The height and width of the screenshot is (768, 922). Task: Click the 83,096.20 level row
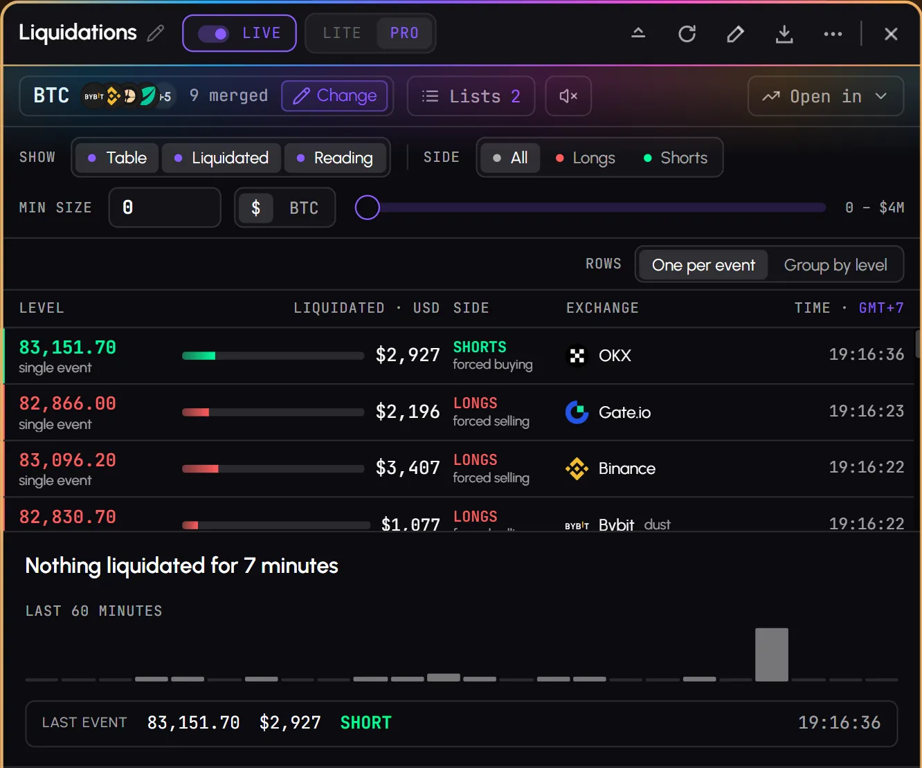tap(459, 469)
